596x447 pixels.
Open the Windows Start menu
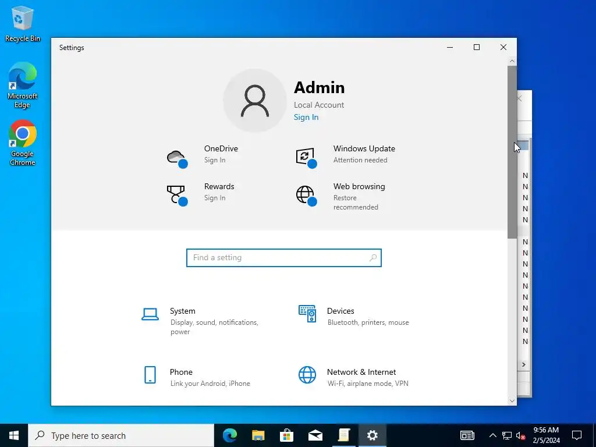click(x=14, y=435)
